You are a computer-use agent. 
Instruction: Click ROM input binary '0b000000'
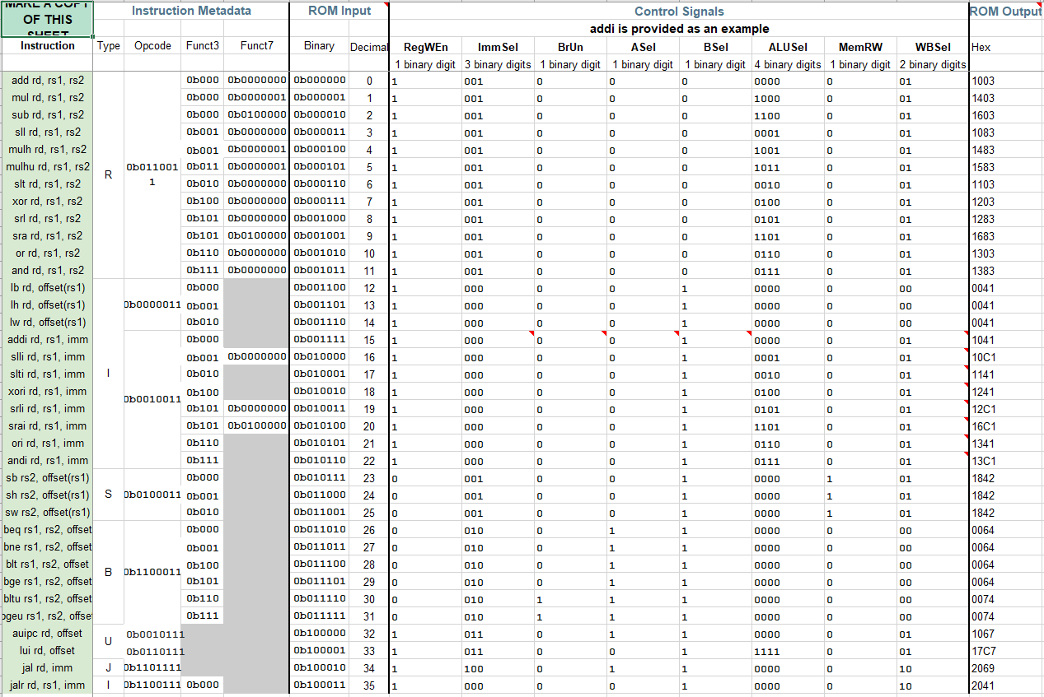[x=319, y=81]
